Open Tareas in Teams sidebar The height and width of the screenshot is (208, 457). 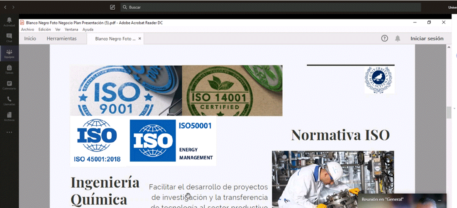(x=9, y=70)
